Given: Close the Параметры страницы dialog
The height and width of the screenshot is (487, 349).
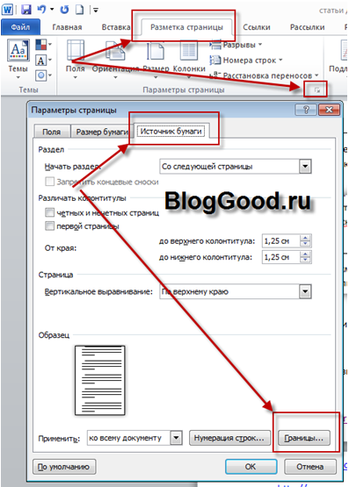Looking at the screenshot, I should pos(329,110).
